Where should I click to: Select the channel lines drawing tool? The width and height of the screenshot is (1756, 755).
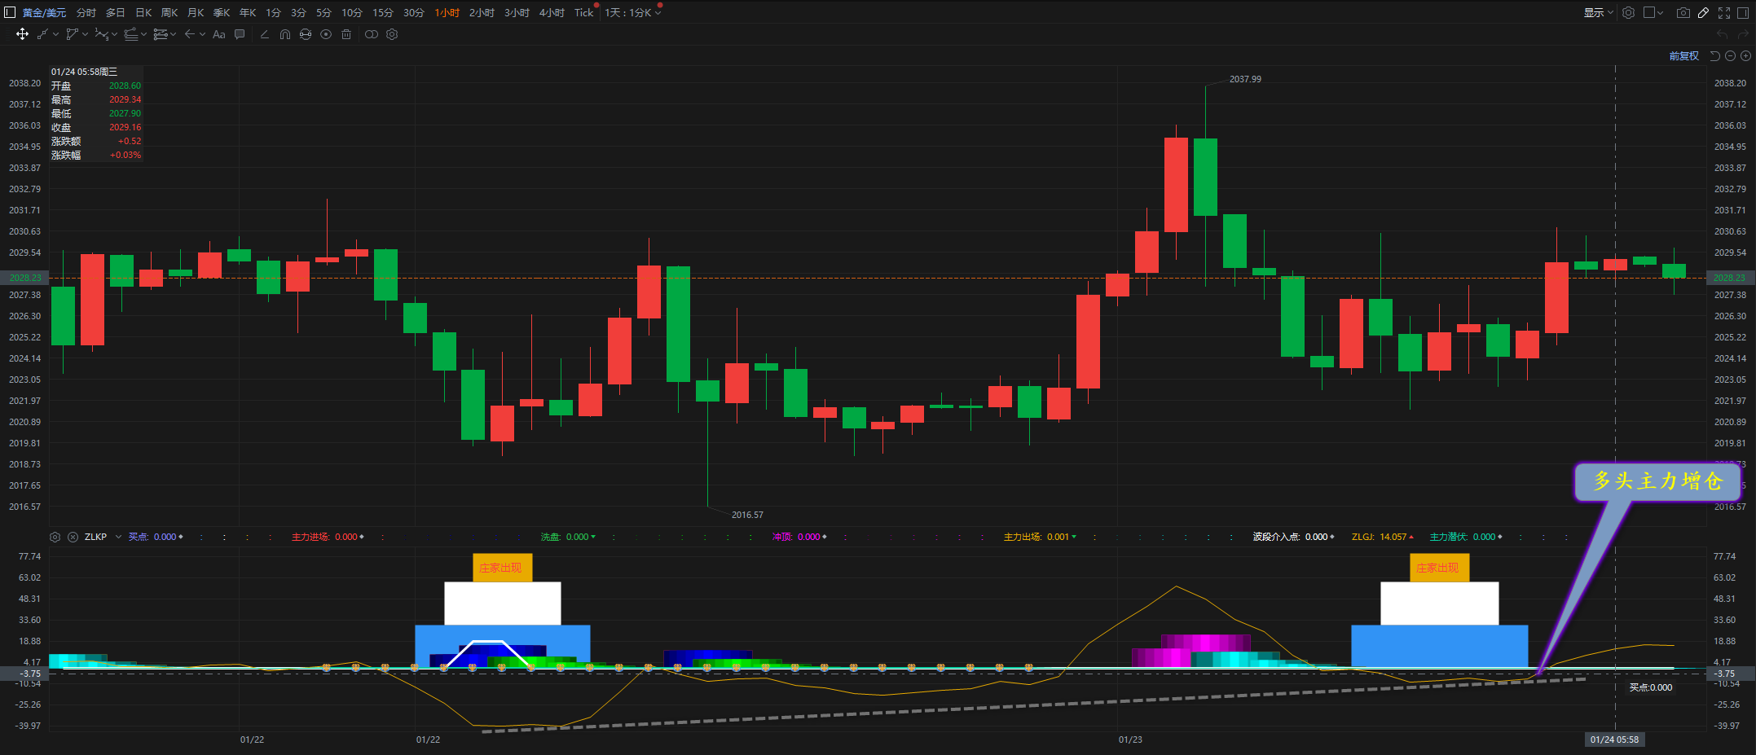130,34
